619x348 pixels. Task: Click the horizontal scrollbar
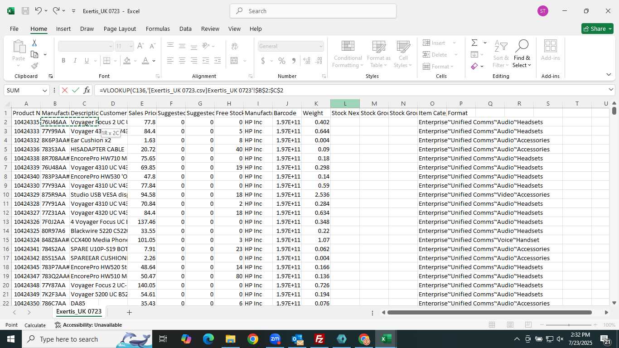[x=489, y=312]
